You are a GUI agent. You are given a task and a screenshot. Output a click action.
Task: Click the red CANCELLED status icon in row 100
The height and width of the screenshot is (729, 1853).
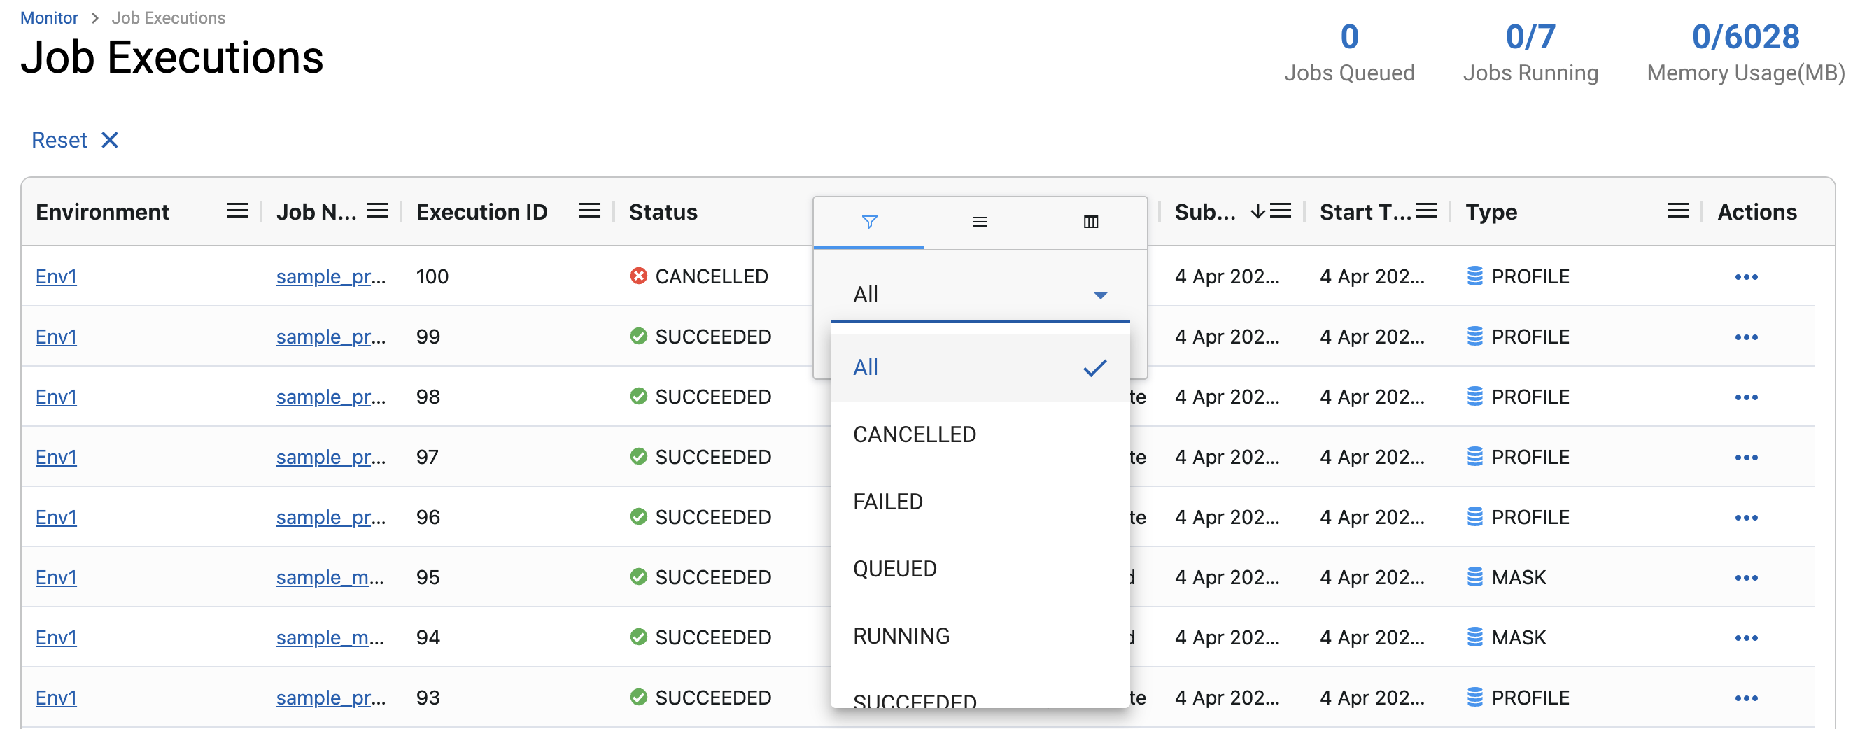[638, 276]
